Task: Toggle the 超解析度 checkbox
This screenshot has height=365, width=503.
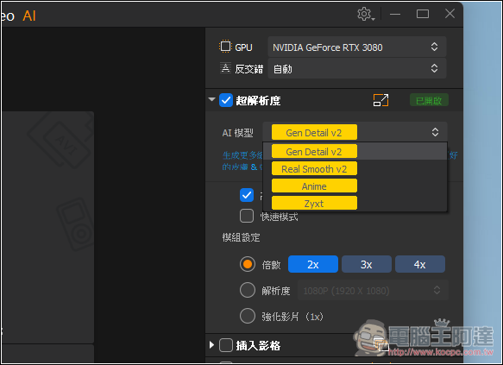Action: [226, 100]
